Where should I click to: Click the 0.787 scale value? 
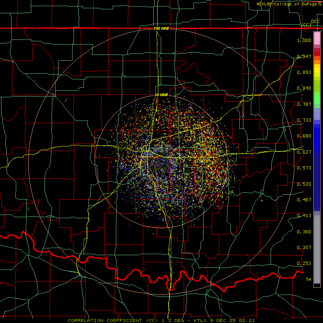tap(304, 104)
